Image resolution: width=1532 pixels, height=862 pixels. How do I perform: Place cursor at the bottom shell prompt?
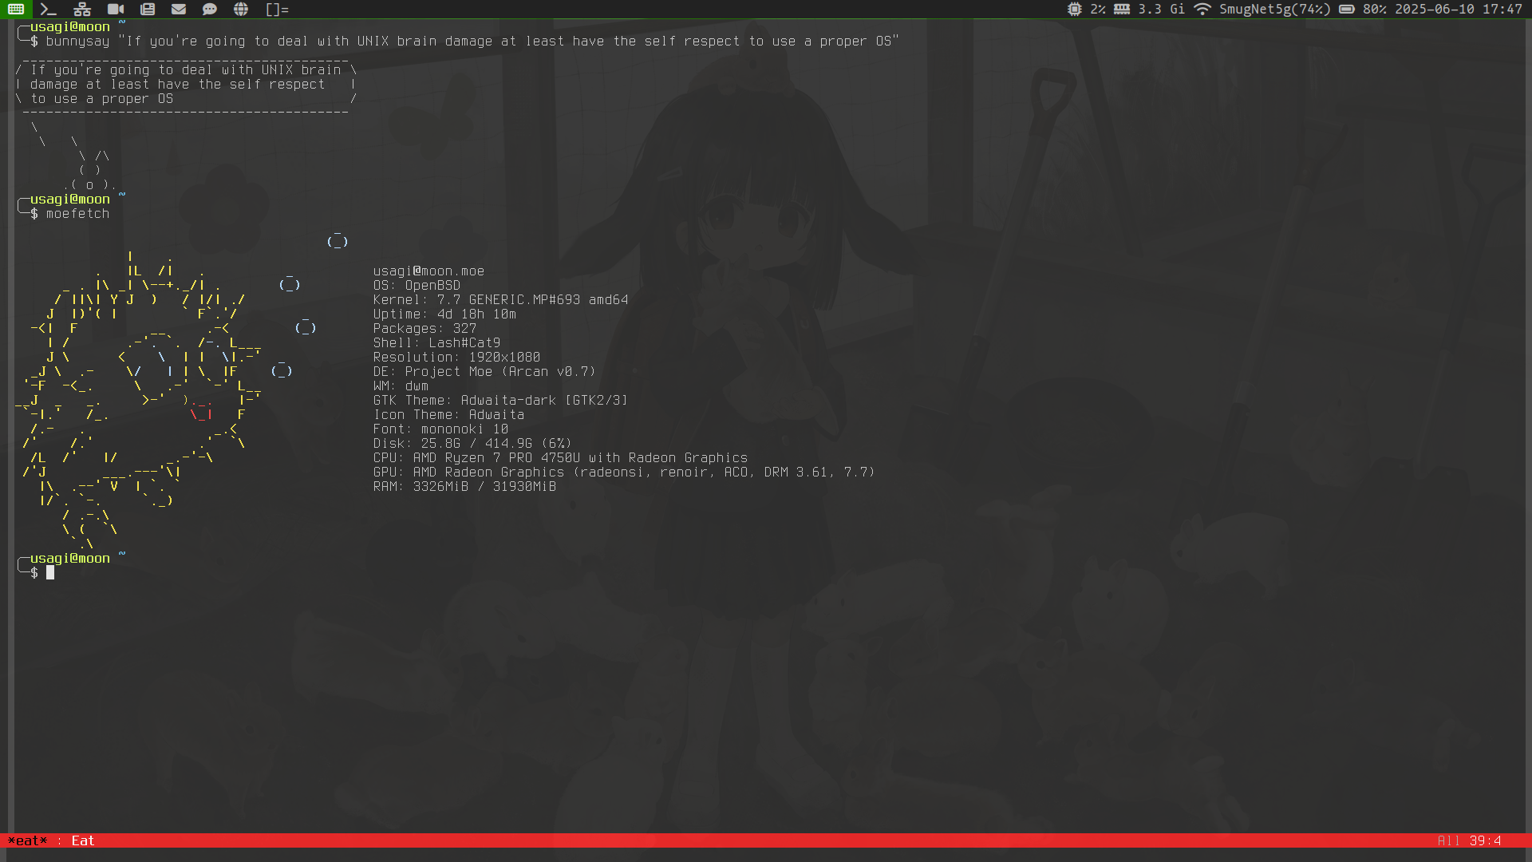coord(50,573)
